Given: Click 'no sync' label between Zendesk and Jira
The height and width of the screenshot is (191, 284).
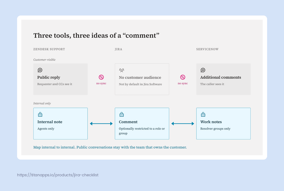Looking at the screenshot, I should [x=101, y=83].
